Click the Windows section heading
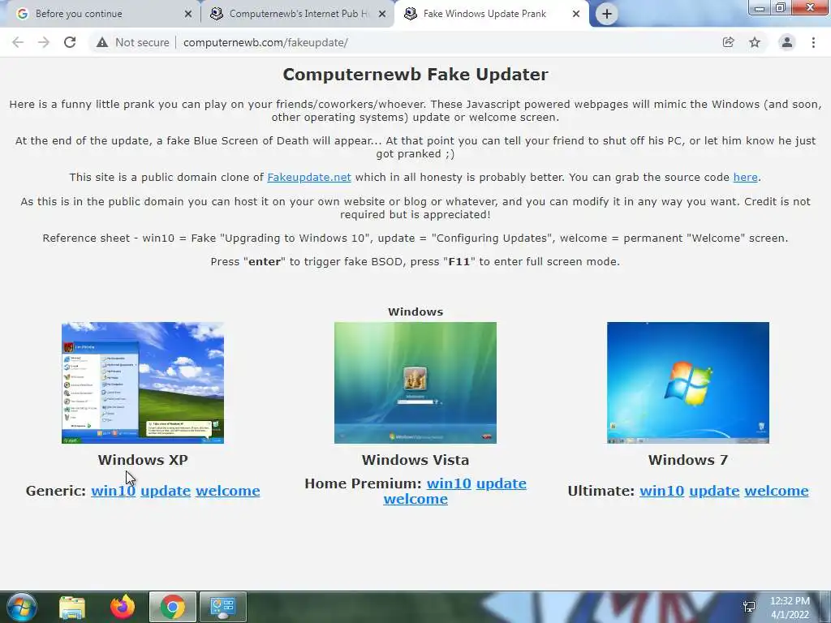The height and width of the screenshot is (623, 831). [415, 312]
